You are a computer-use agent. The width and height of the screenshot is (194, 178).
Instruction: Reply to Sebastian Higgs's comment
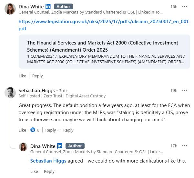(x=51, y=130)
